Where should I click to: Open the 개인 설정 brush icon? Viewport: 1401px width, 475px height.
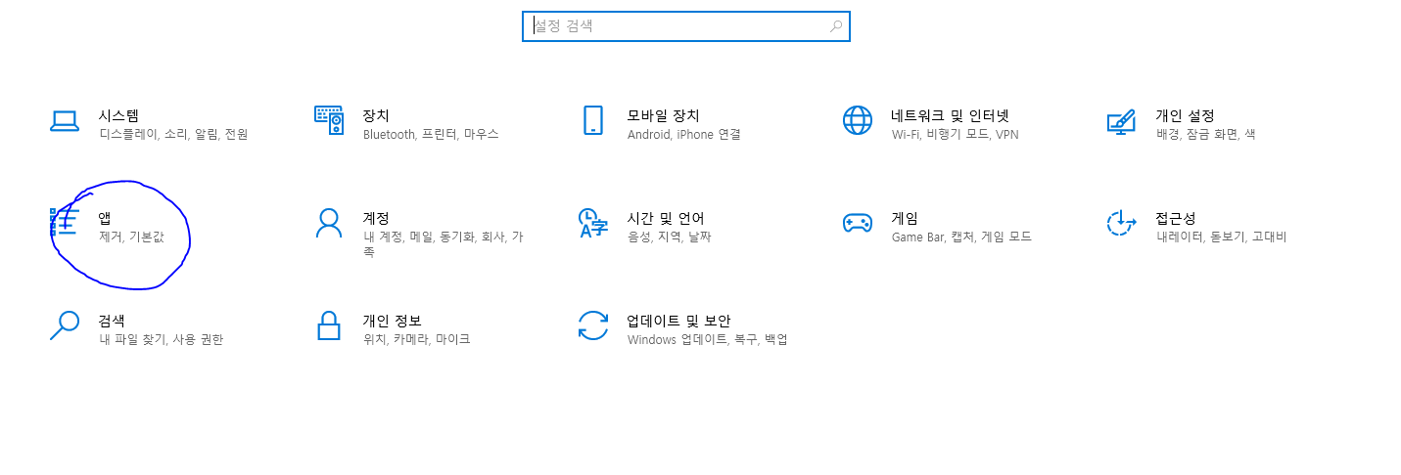1121,121
